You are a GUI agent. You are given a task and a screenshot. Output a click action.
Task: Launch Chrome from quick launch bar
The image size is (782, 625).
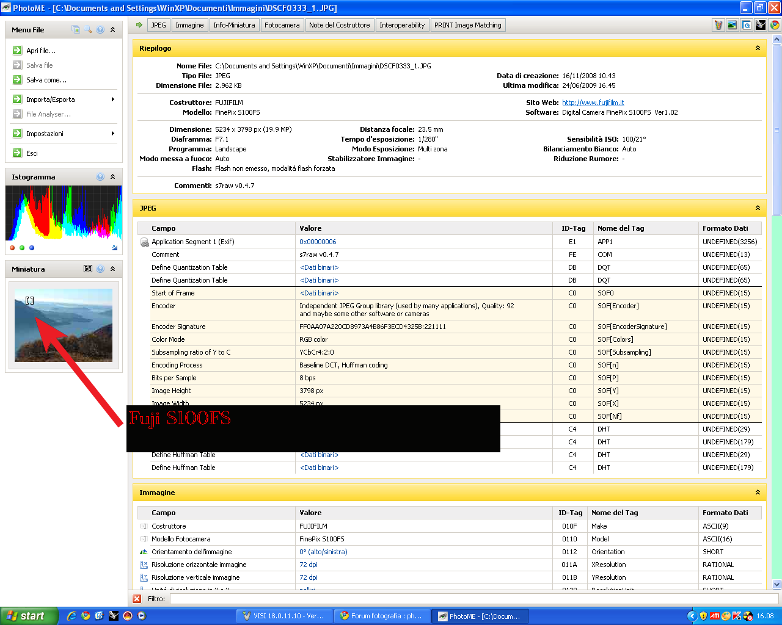(86, 616)
